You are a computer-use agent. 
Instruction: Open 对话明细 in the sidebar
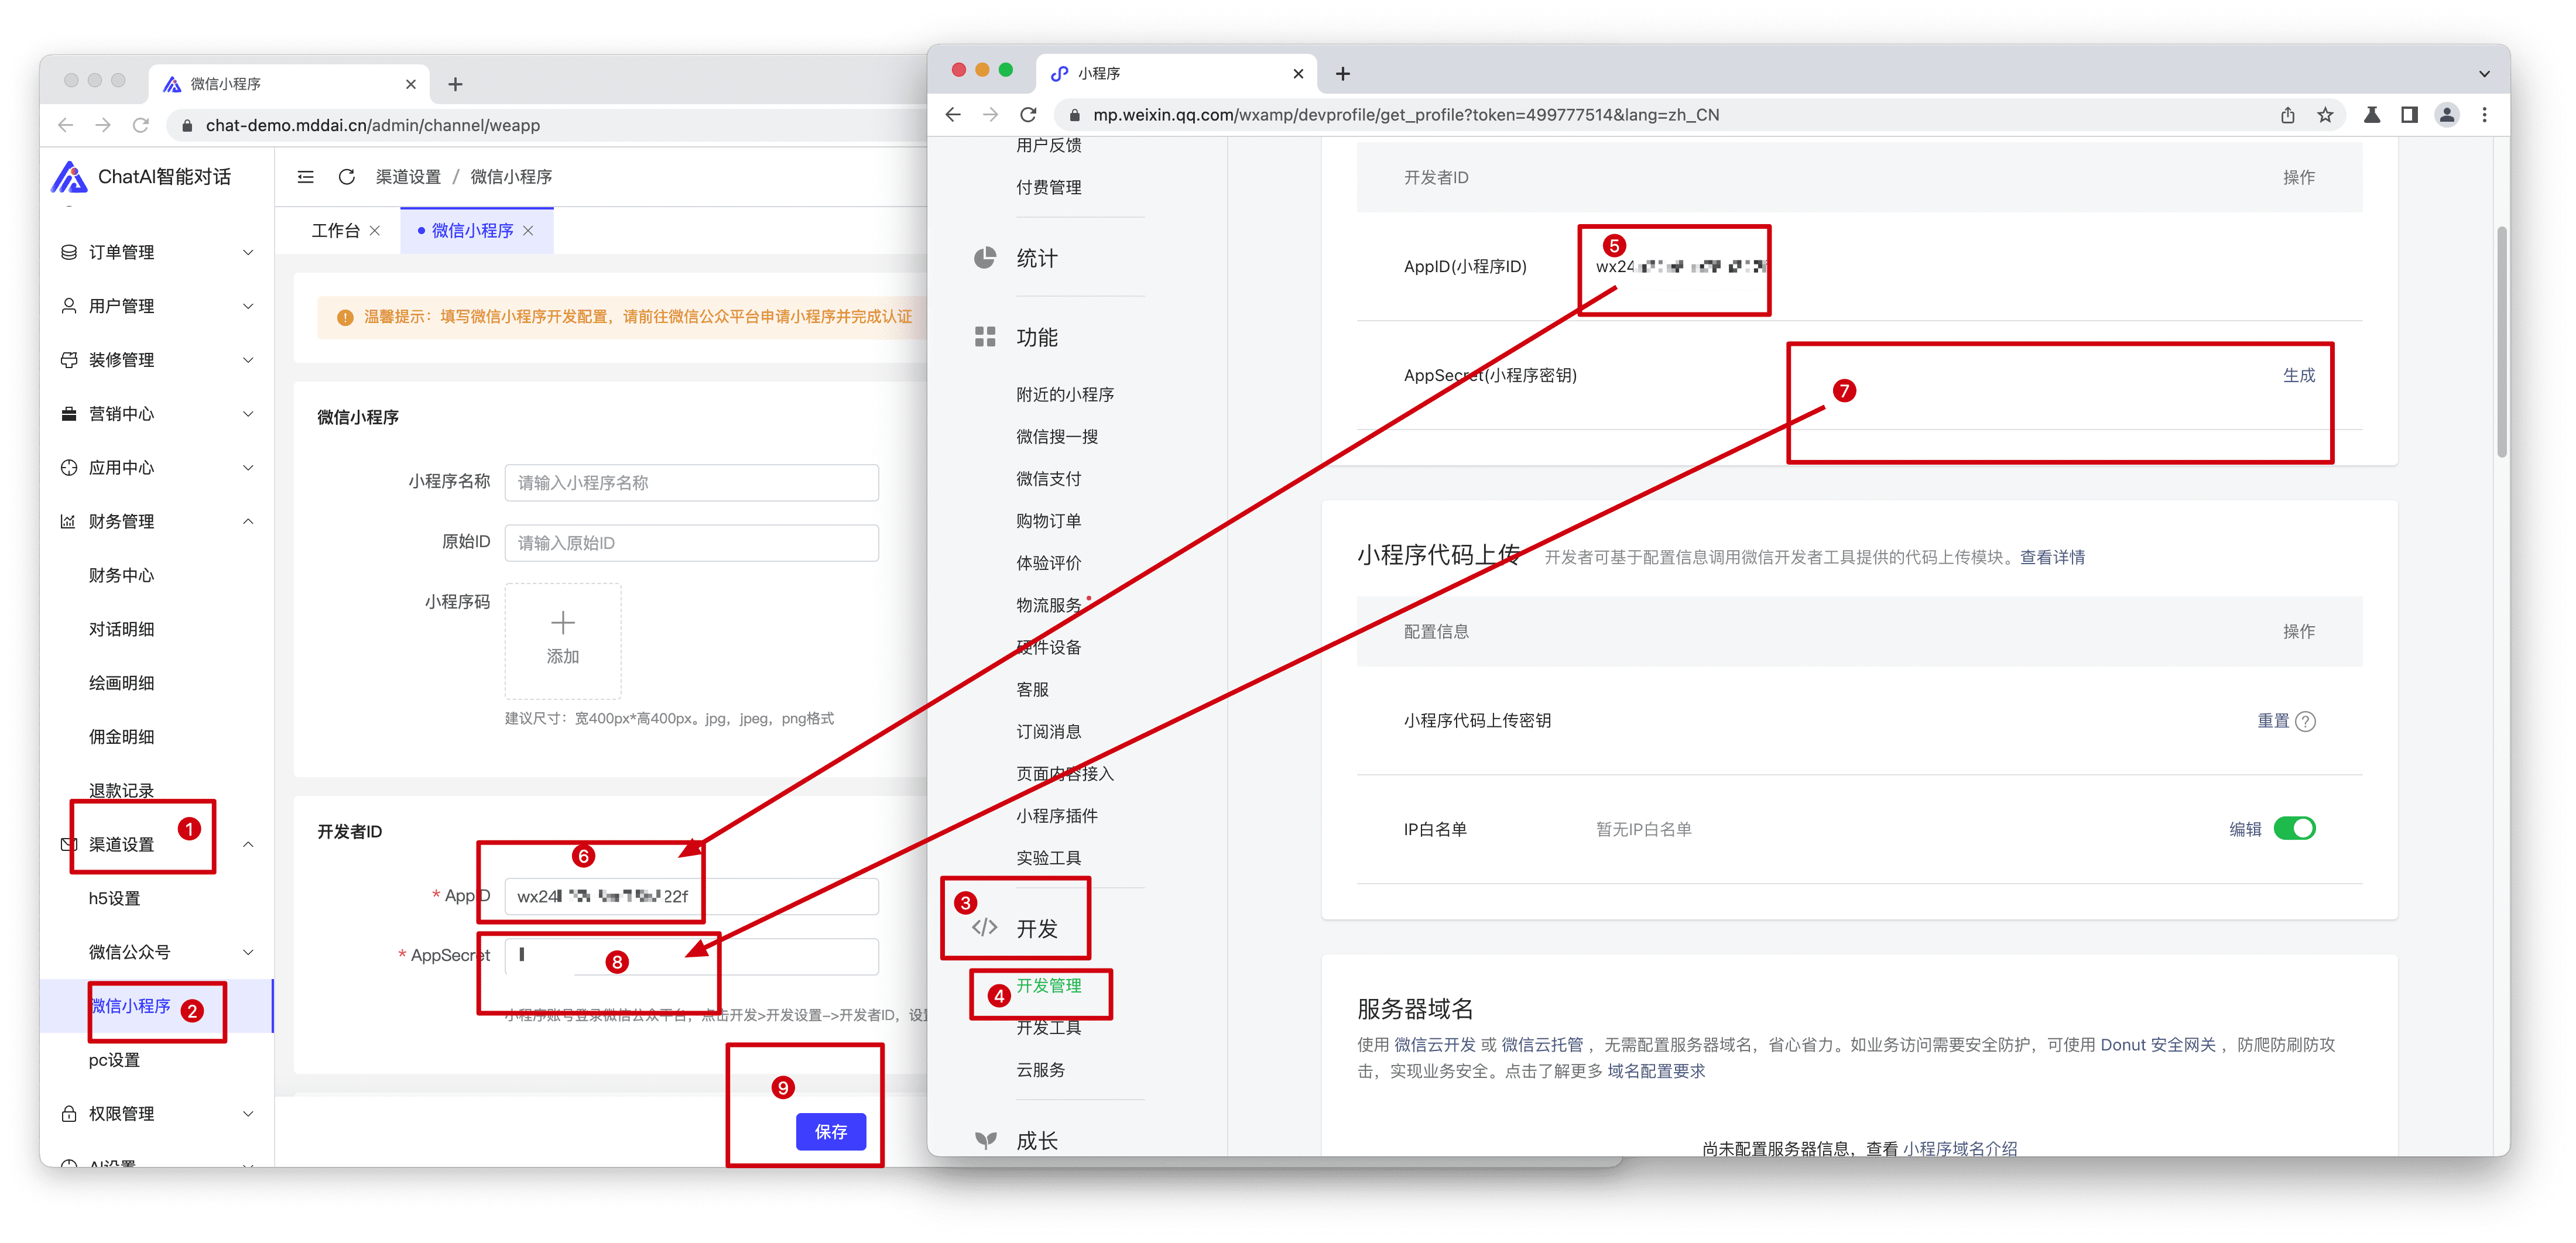coord(121,630)
